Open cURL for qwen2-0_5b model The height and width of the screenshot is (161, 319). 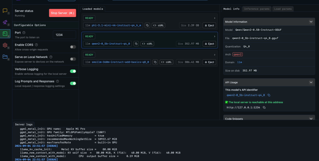pyautogui.click(x=147, y=44)
